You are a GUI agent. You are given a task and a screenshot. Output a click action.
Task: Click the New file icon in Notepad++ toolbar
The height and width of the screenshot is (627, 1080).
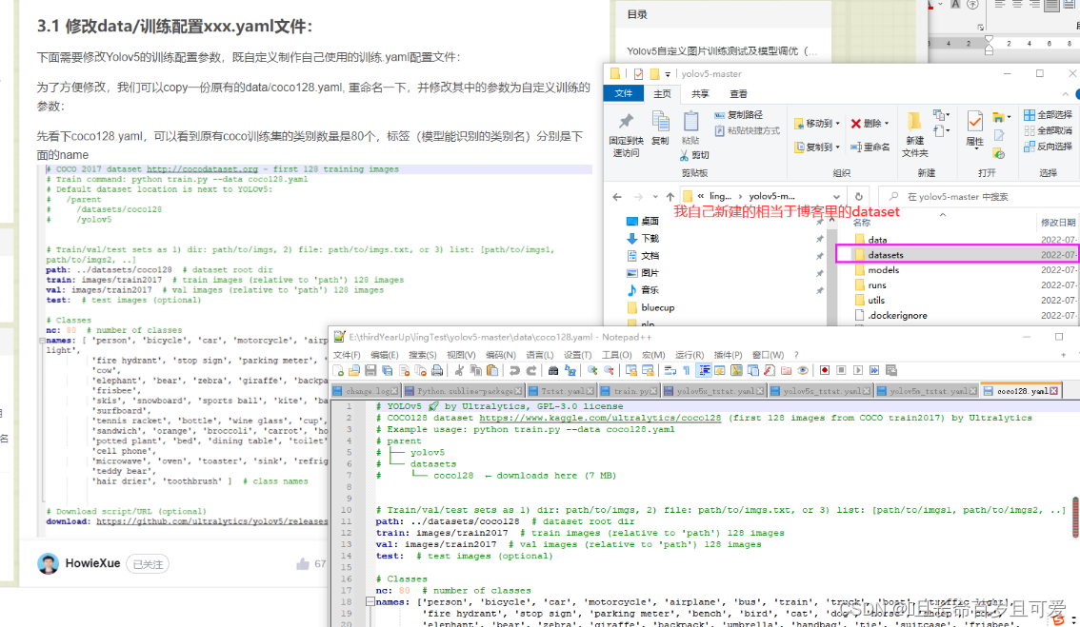click(338, 371)
